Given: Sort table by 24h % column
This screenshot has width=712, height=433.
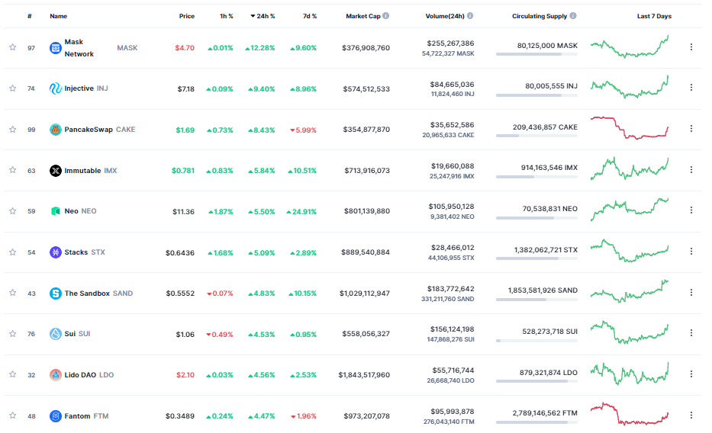Looking at the screenshot, I should point(263,16).
